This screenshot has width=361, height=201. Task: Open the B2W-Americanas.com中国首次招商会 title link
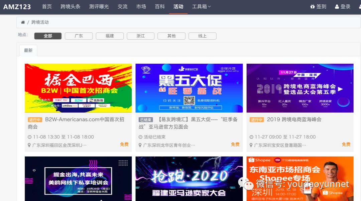click(76, 123)
